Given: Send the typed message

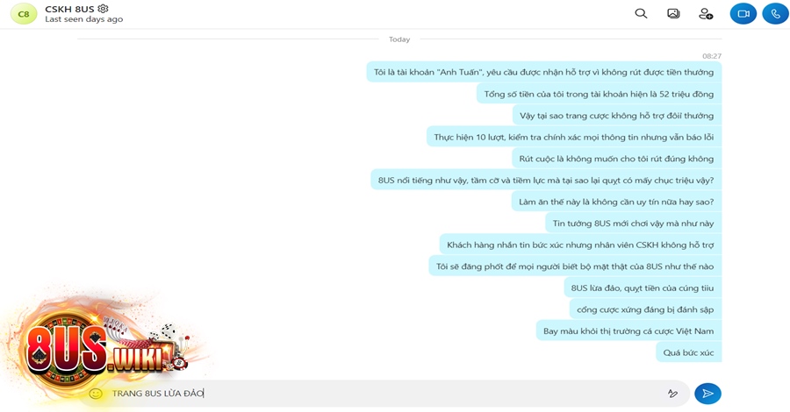Looking at the screenshot, I should click(x=707, y=394).
